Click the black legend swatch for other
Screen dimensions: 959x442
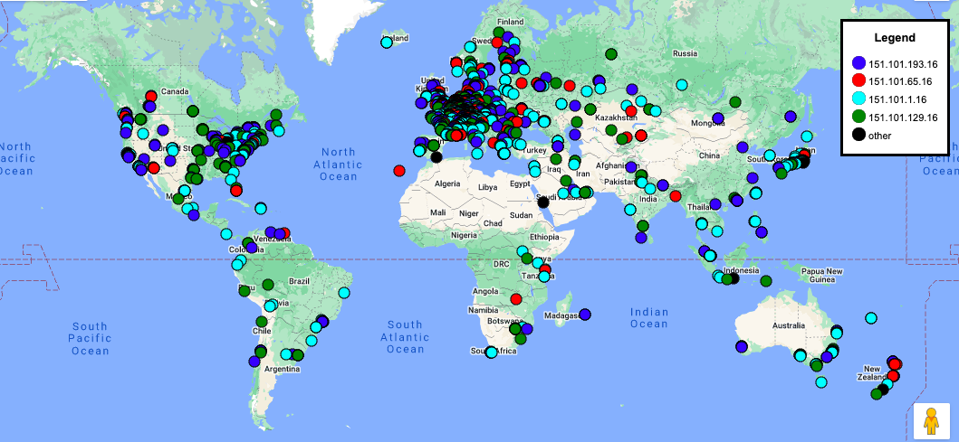point(858,136)
